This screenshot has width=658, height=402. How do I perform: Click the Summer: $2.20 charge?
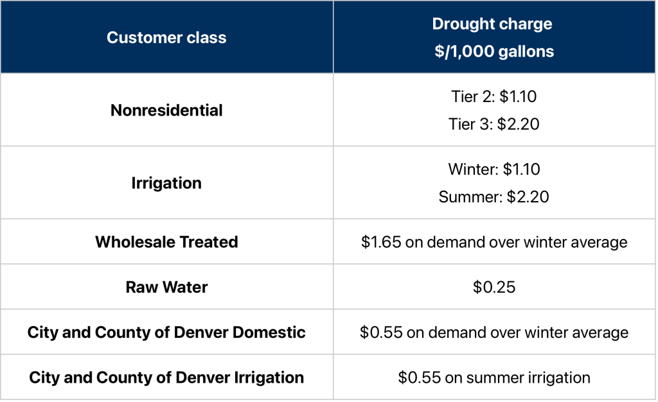pyautogui.click(x=493, y=197)
